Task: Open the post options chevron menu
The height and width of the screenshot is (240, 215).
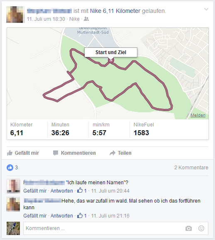Action: point(206,9)
